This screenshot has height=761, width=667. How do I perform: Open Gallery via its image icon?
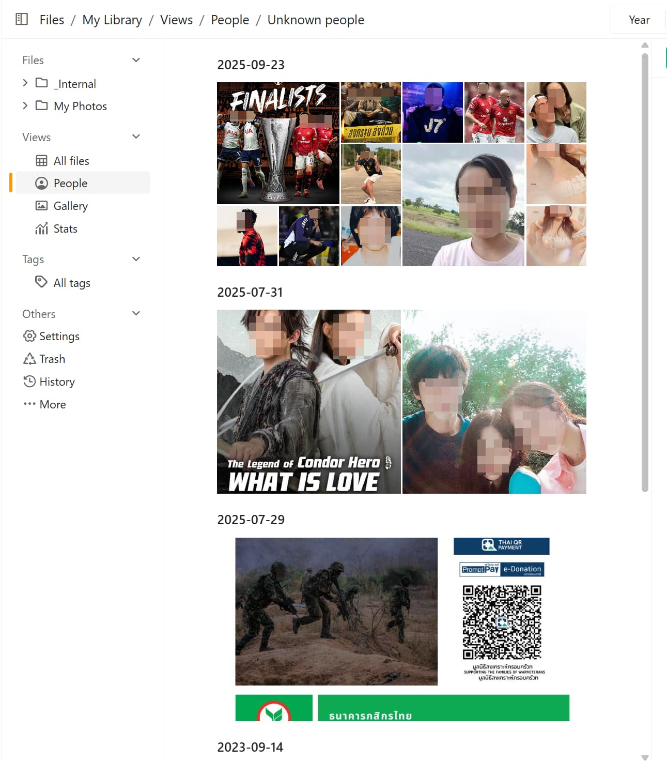(x=41, y=206)
